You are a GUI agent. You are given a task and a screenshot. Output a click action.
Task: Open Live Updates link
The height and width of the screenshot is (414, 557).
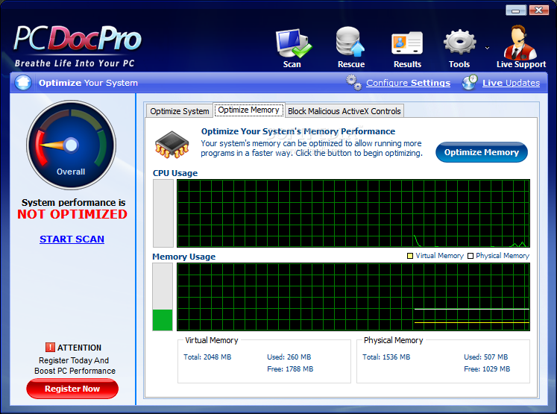pos(511,83)
